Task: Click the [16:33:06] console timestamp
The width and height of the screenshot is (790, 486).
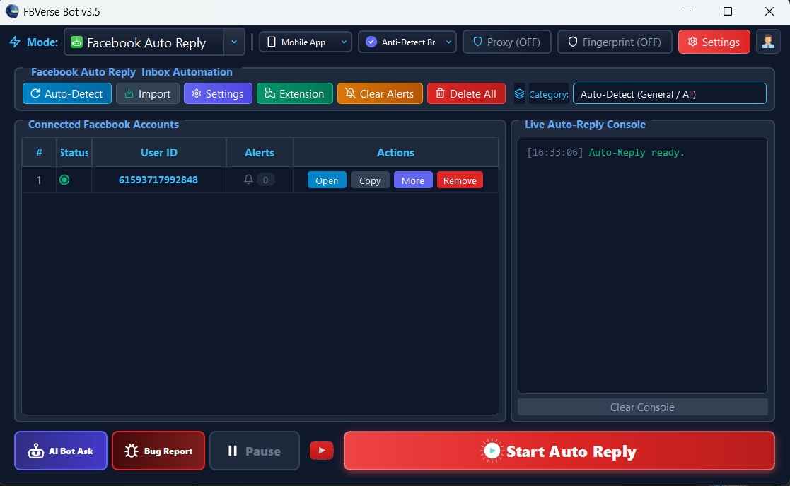Action: pyautogui.click(x=555, y=152)
